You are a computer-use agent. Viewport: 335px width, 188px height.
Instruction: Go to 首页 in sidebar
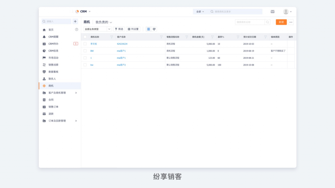tap(51, 30)
